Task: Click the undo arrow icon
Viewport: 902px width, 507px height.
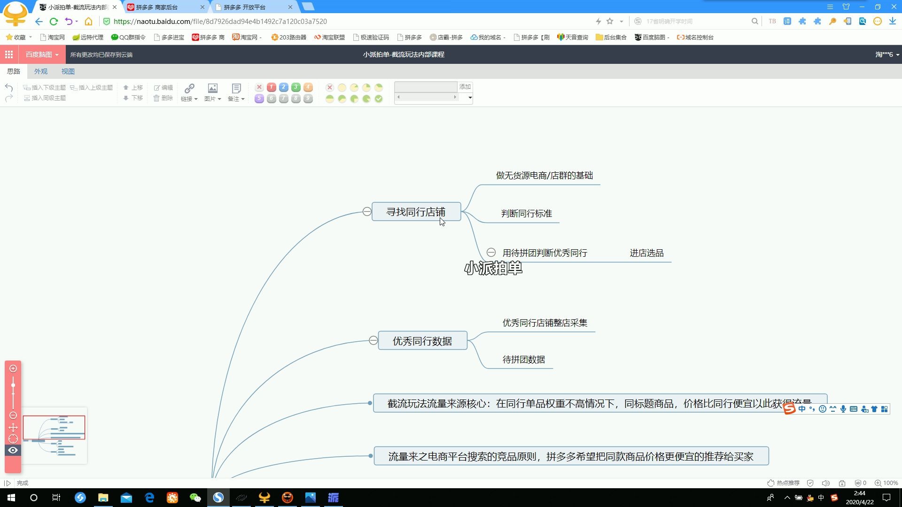Action: click(8, 88)
